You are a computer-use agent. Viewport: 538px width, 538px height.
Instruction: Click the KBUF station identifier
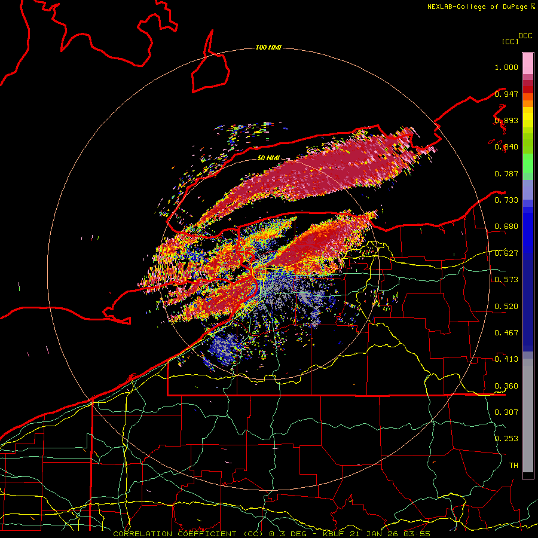tap(335, 534)
